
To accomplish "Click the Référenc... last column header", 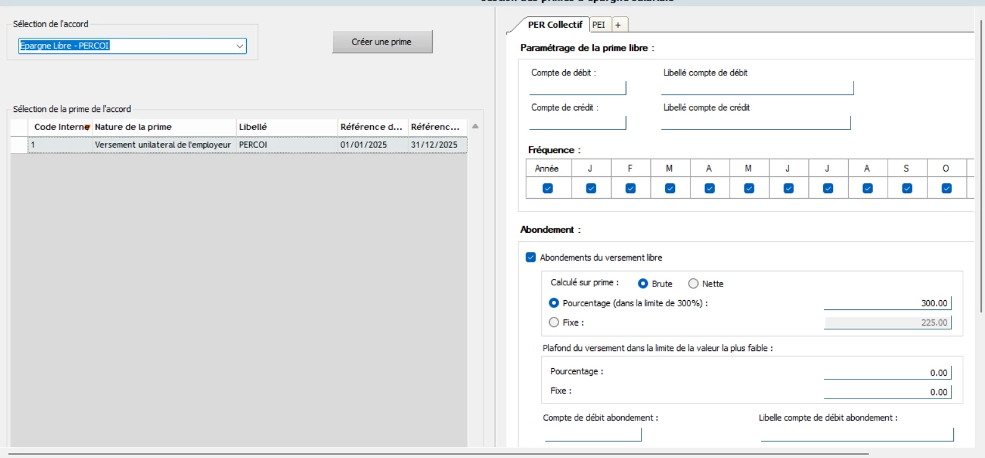I will (438, 127).
